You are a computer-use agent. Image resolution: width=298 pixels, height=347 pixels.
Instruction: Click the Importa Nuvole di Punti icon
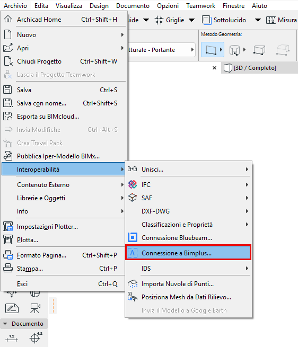click(x=133, y=283)
